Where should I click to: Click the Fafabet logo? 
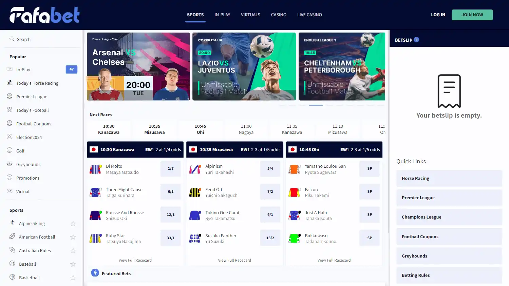click(44, 15)
